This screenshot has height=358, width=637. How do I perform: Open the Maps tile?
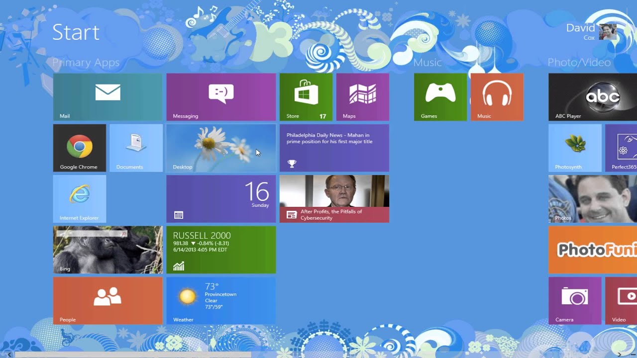point(362,97)
